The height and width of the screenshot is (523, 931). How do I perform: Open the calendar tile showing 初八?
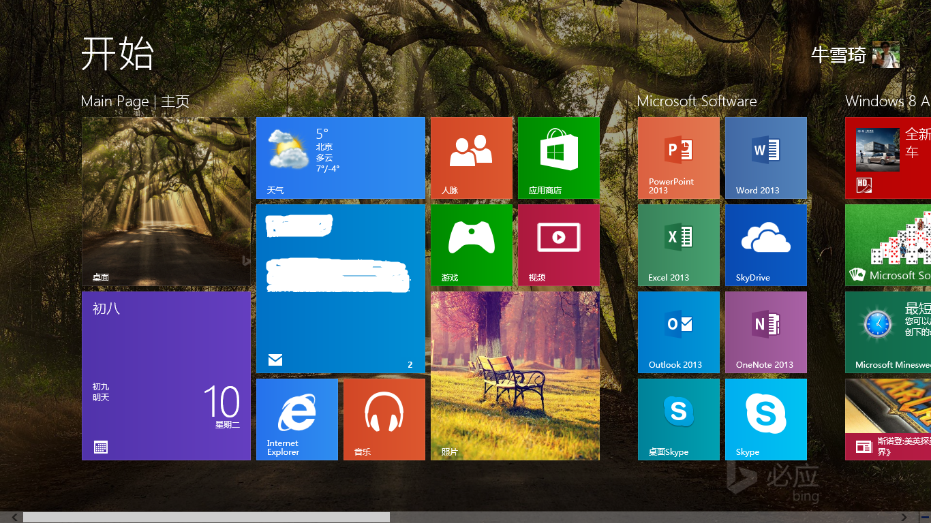166,375
